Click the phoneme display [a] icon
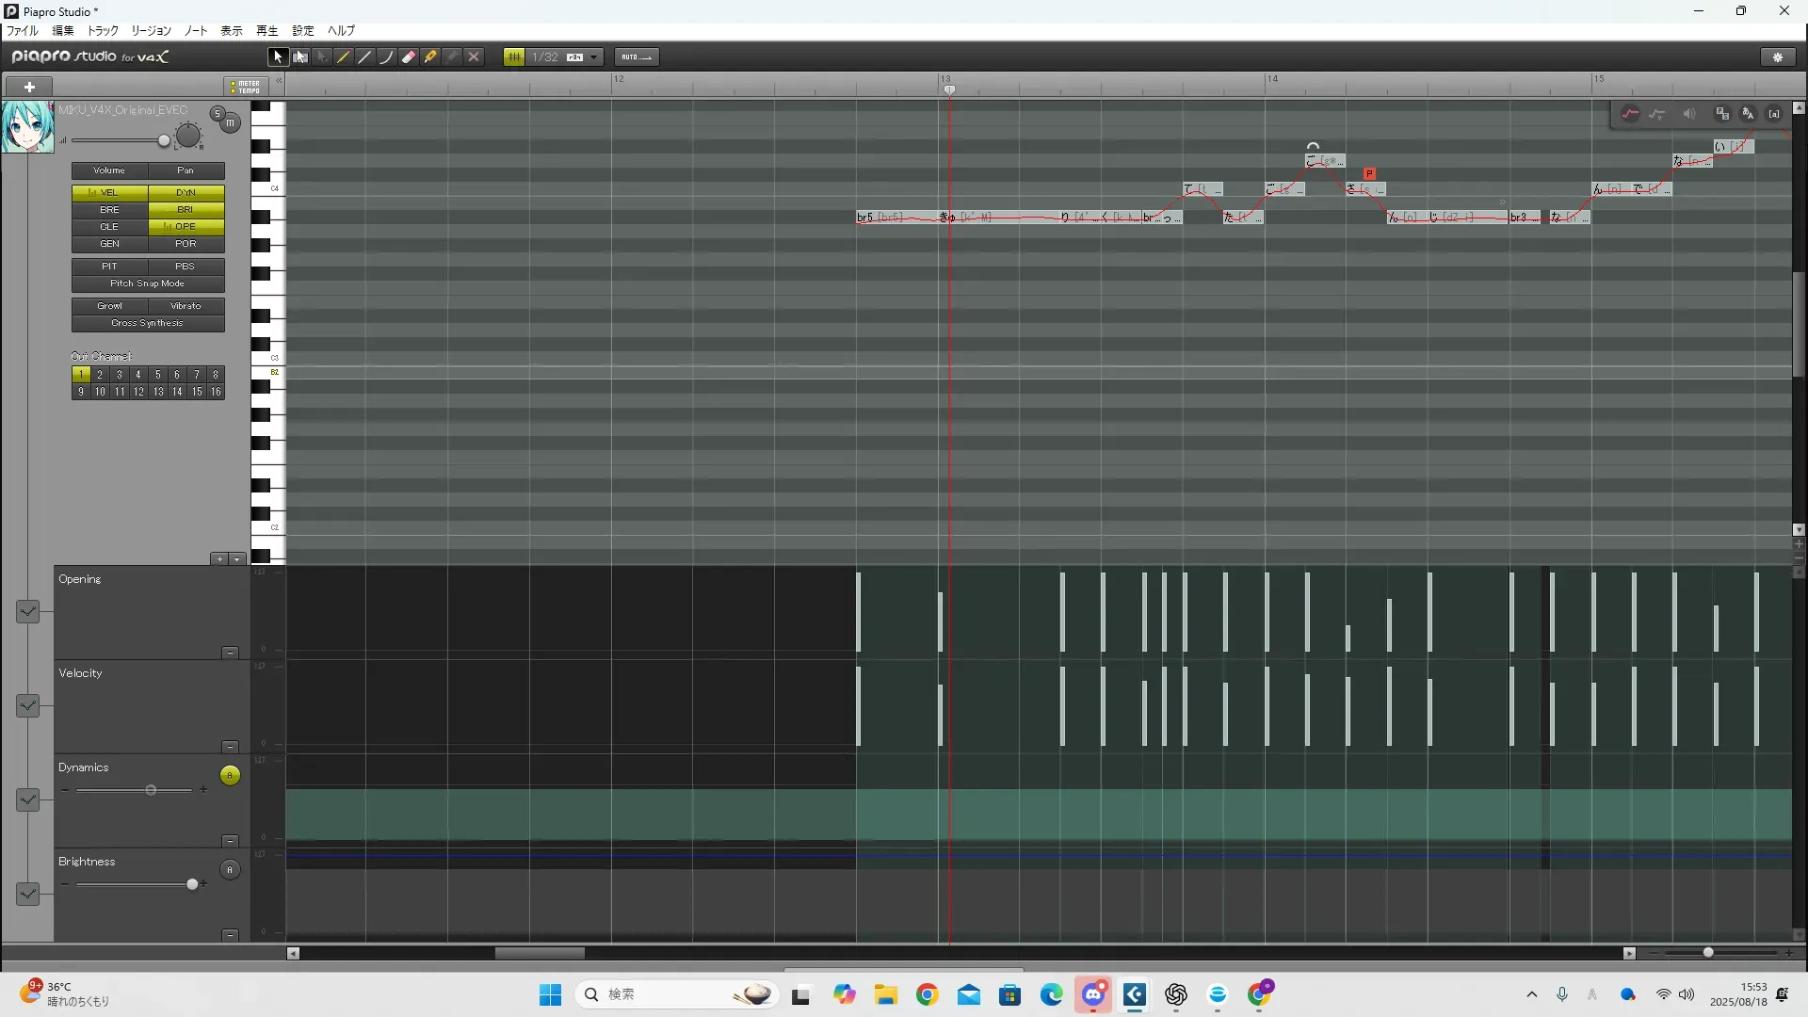Image resolution: width=1808 pixels, height=1017 pixels. point(1774,114)
